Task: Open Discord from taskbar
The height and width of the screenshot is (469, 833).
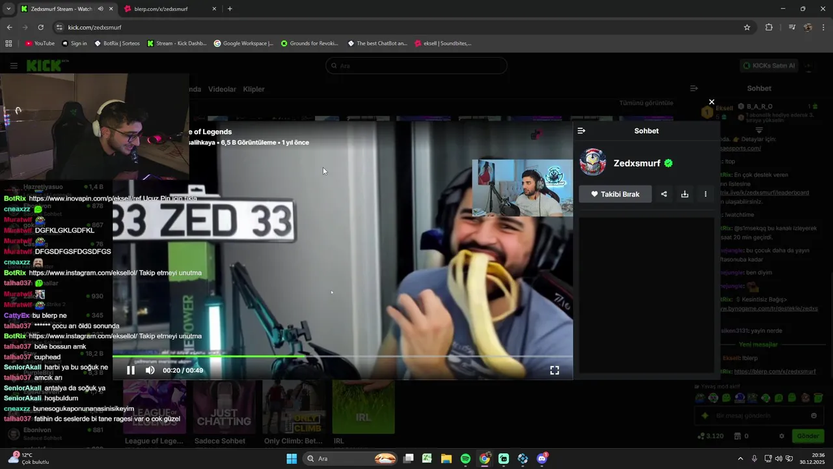Action: point(542,459)
